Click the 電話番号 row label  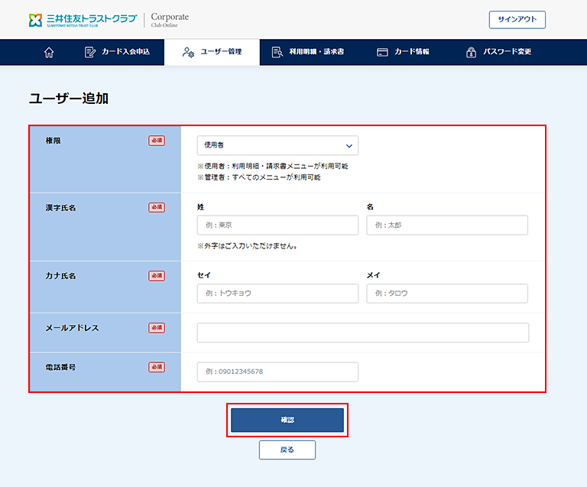60,367
